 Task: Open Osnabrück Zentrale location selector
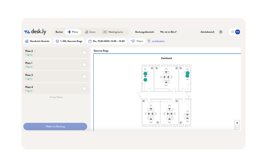[37, 41]
